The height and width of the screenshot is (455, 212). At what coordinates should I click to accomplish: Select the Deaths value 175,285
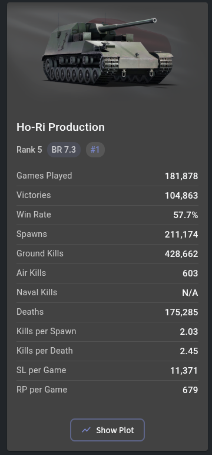click(x=181, y=312)
